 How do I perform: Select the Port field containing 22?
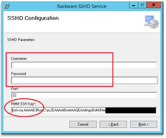pos(84,95)
